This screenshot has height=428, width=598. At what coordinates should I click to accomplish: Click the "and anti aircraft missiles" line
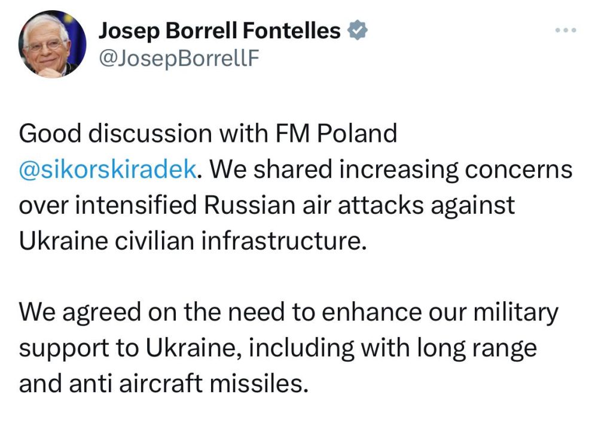[163, 383]
